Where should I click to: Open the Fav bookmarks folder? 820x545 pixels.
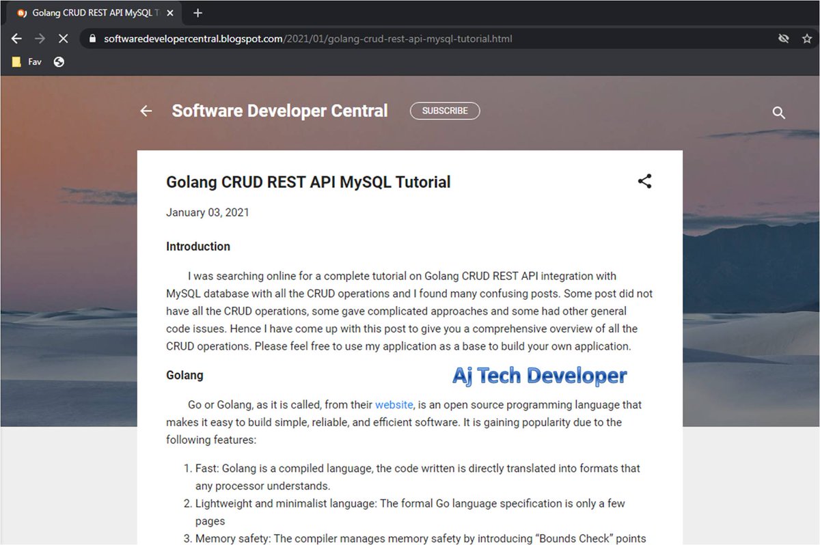point(26,61)
